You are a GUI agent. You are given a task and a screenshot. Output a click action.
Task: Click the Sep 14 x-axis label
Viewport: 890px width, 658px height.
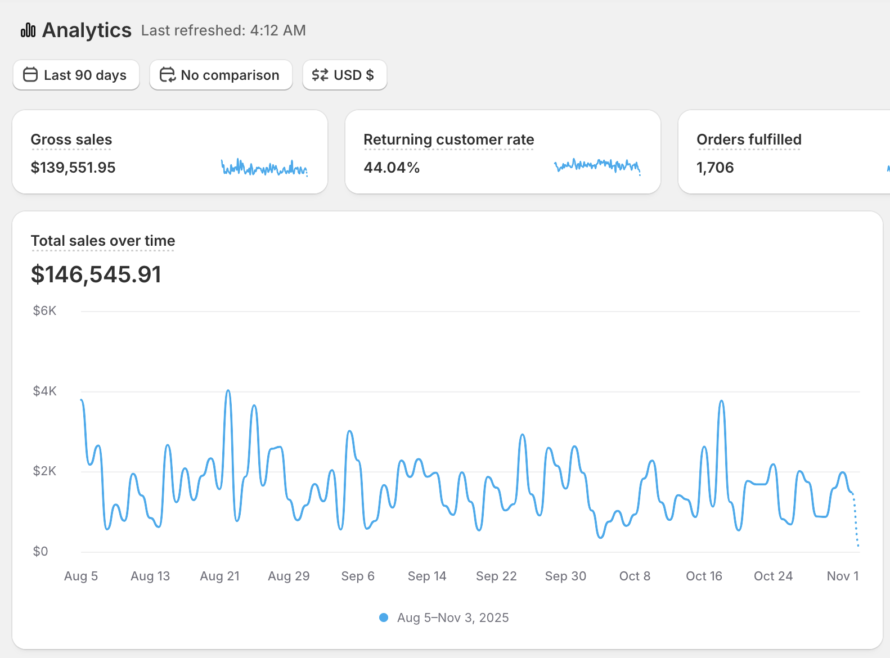[x=427, y=576]
